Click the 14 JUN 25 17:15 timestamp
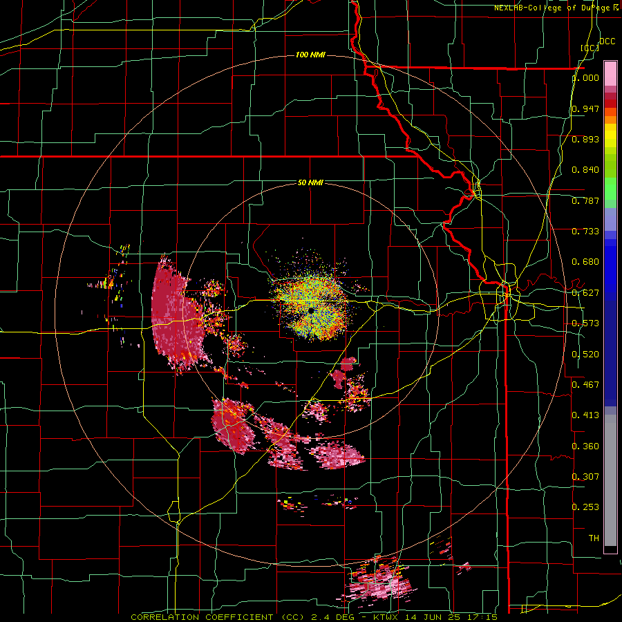 pyautogui.click(x=453, y=617)
